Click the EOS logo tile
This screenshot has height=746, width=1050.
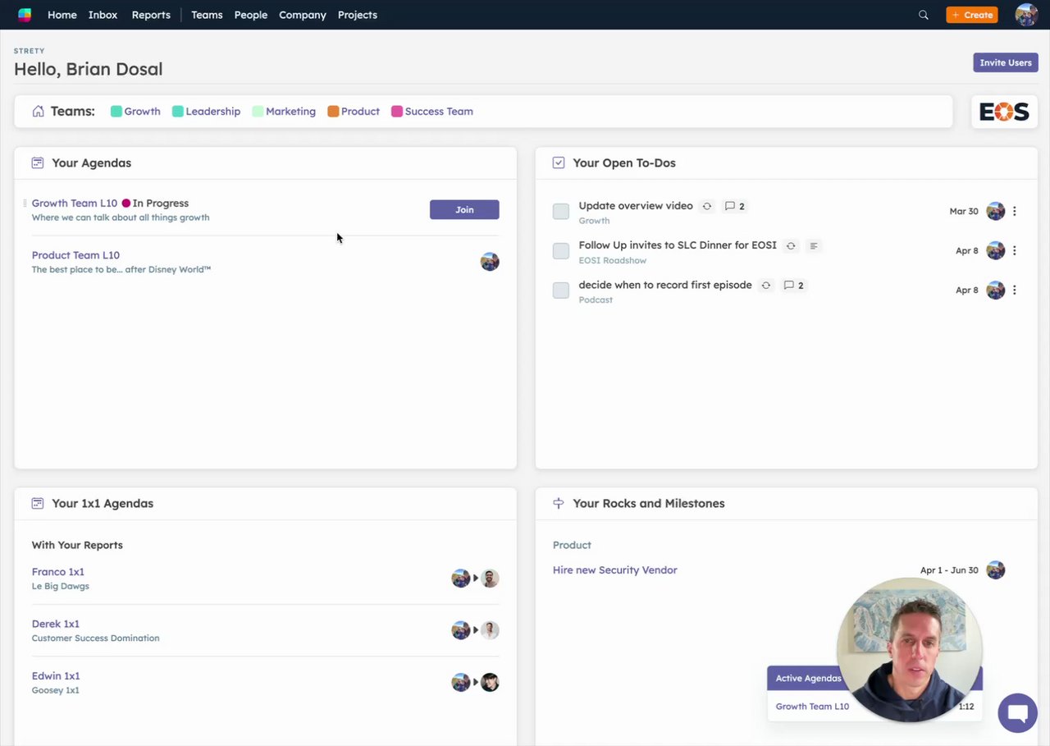tap(1004, 112)
